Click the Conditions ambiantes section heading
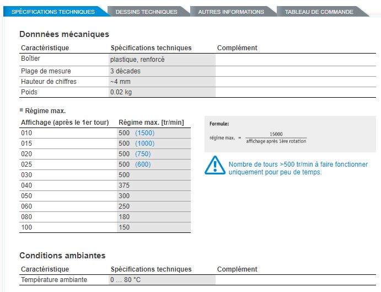This screenshot has width=381, height=292. [62, 256]
